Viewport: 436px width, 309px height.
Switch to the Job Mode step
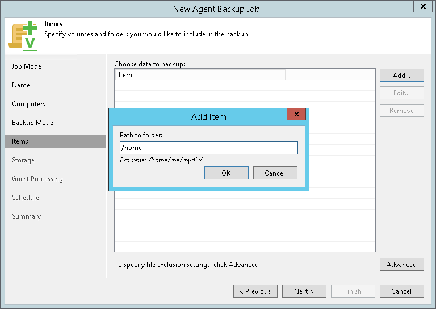pos(27,66)
